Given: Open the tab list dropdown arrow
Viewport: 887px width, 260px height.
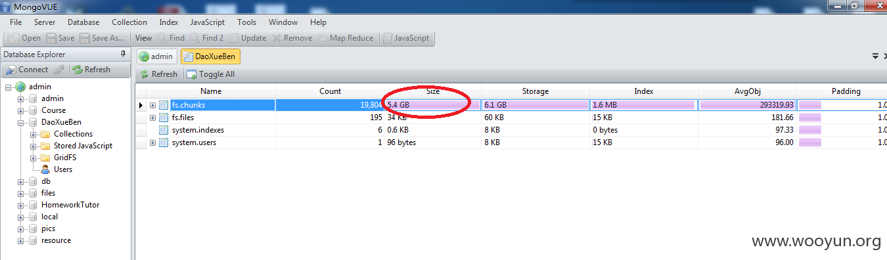Looking at the screenshot, I should [x=875, y=56].
